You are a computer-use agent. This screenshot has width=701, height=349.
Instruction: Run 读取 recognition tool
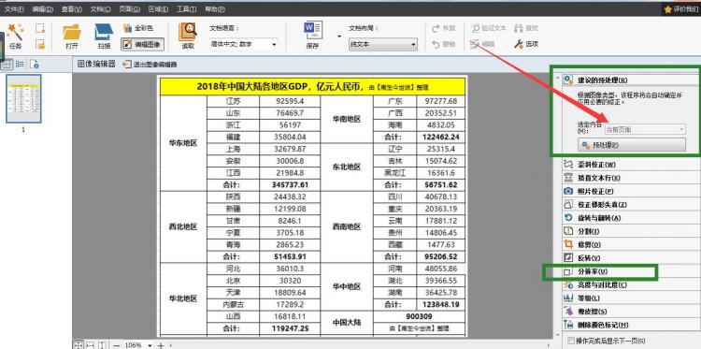[x=188, y=36]
